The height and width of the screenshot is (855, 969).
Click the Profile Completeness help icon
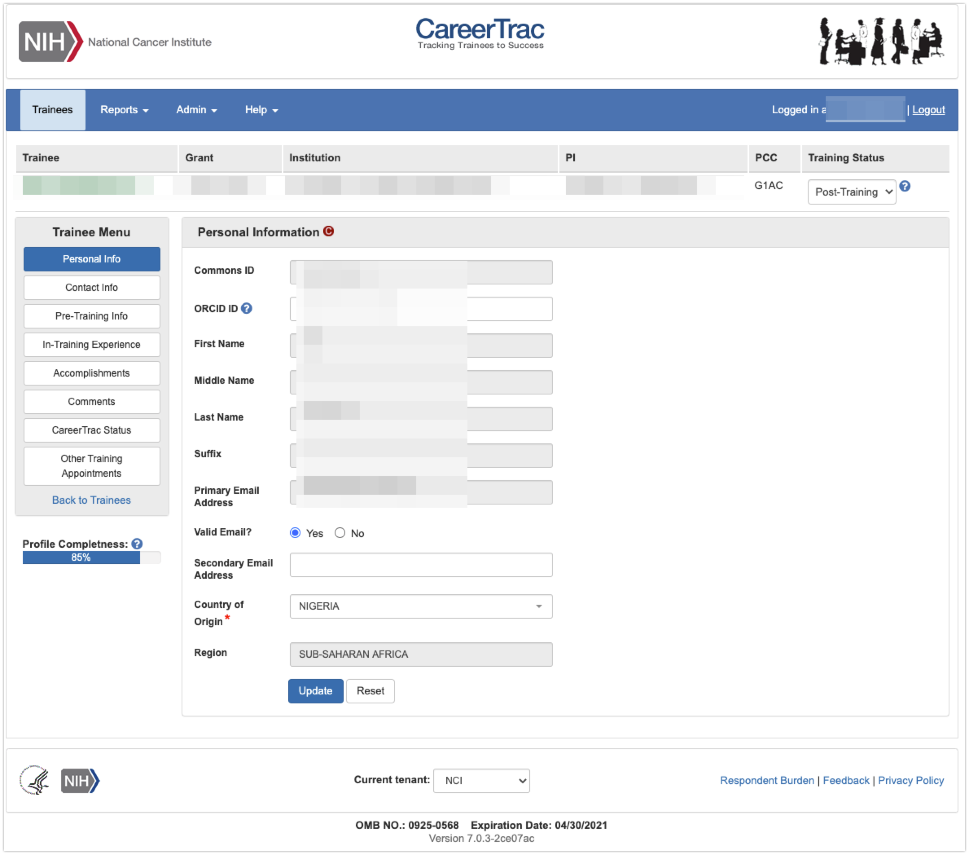point(137,544)
